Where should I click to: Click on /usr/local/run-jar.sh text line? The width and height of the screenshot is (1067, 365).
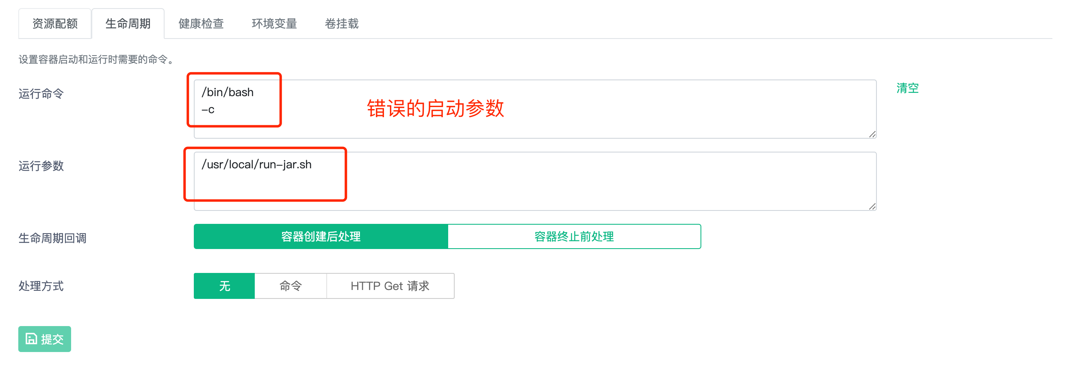(x=256, y=165)
